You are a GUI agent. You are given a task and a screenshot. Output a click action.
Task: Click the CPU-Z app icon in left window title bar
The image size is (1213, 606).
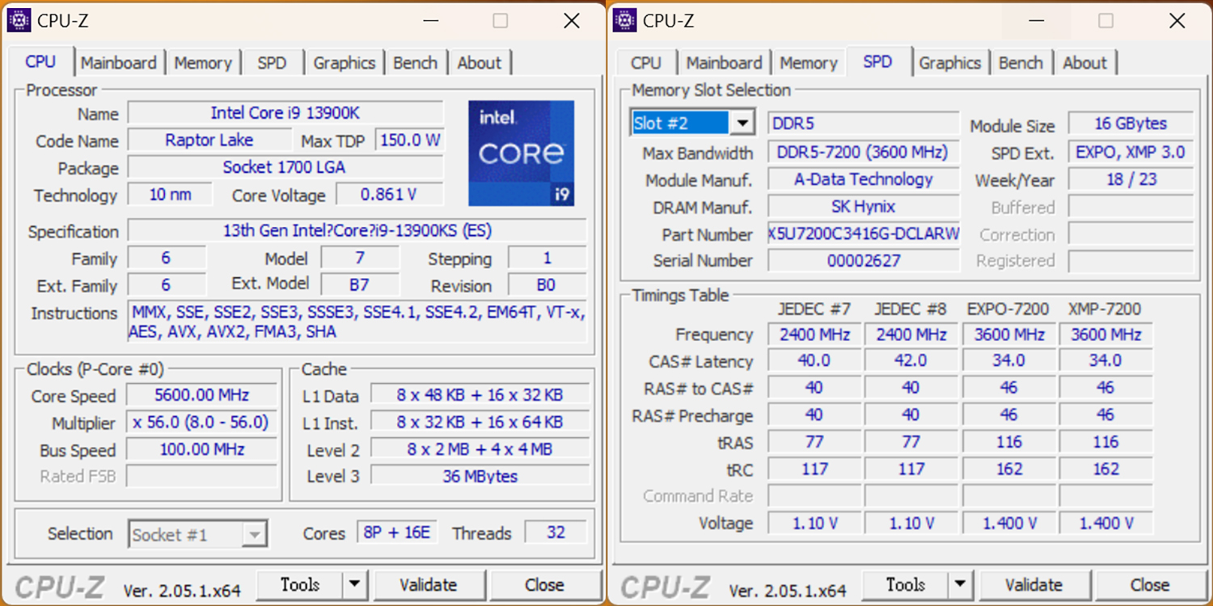19,20
